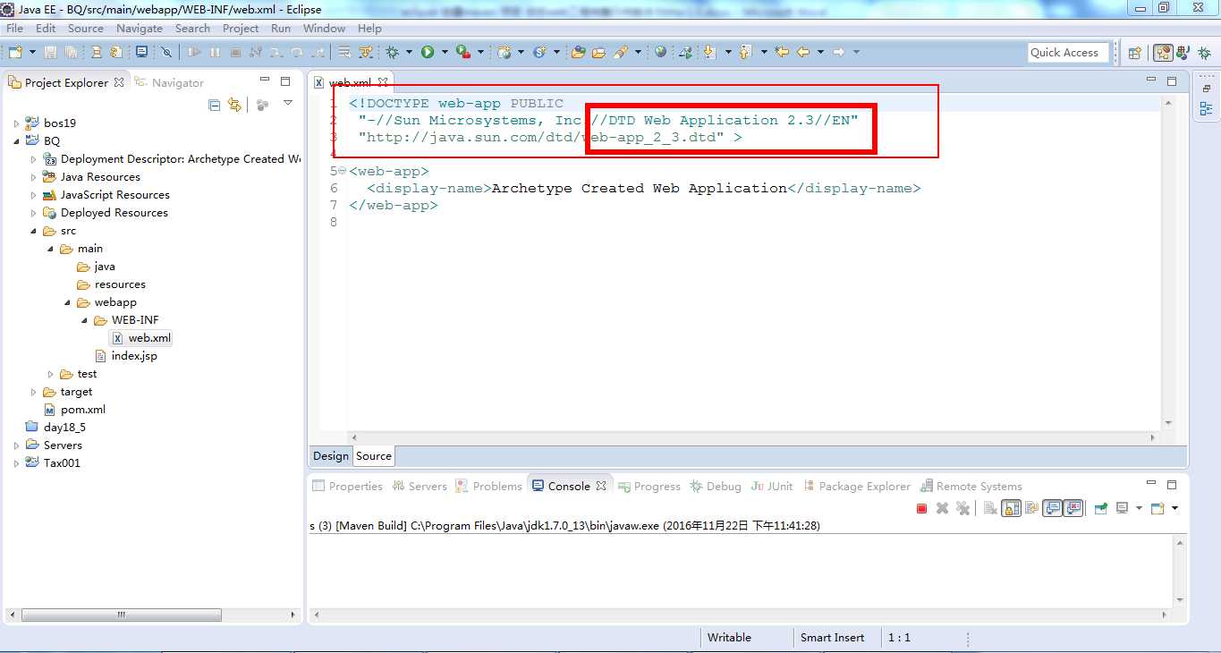Select pom.xml in Project Explorer
1221x653 pixels.
tap(75, 410)
